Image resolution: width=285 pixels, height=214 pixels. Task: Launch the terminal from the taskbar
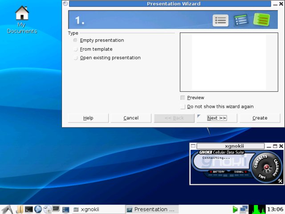coord(29,209)
